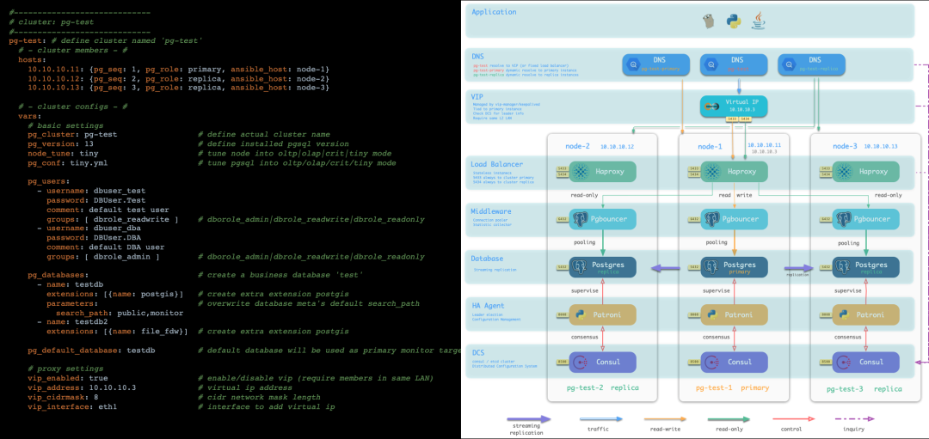Click the 'VIP' layer heading
The image size is (929, 439).
pos(477,96)
